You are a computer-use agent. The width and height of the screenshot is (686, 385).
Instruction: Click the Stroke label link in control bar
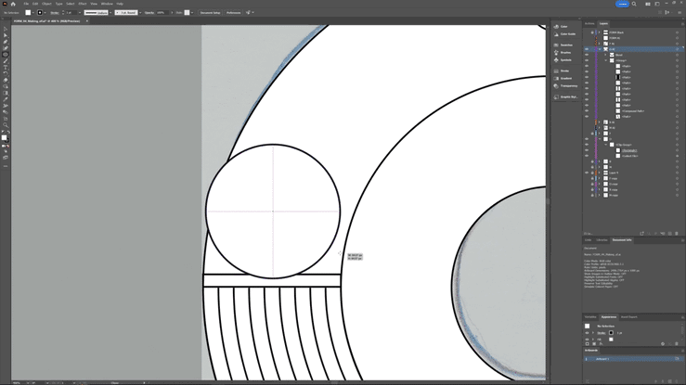[x=55, y=13]
